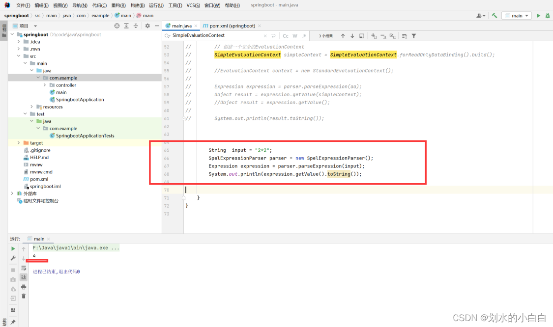This screenshot has height=327, width=553.
Task: Open run configuration wrench icon
Action: coord(13,258)
